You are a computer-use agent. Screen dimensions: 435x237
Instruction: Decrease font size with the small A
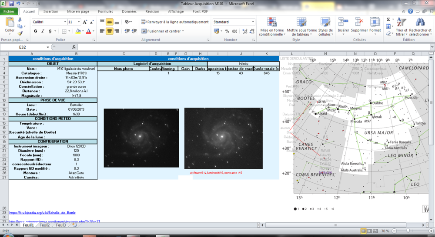(x=92, y=22)
